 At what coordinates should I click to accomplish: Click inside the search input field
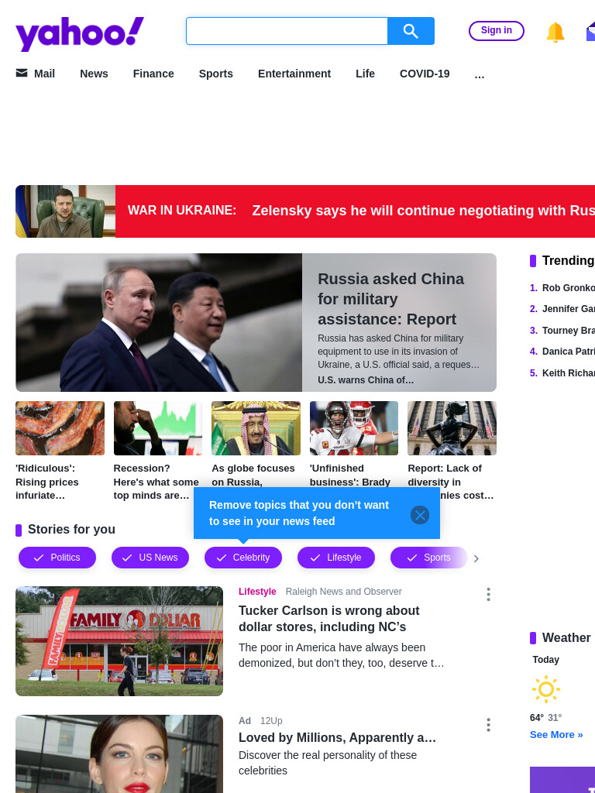coord(287,31)
